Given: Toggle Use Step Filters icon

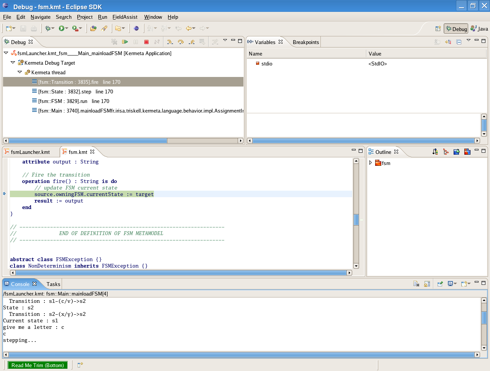Looking at the screenshot, I should point(215,42).
